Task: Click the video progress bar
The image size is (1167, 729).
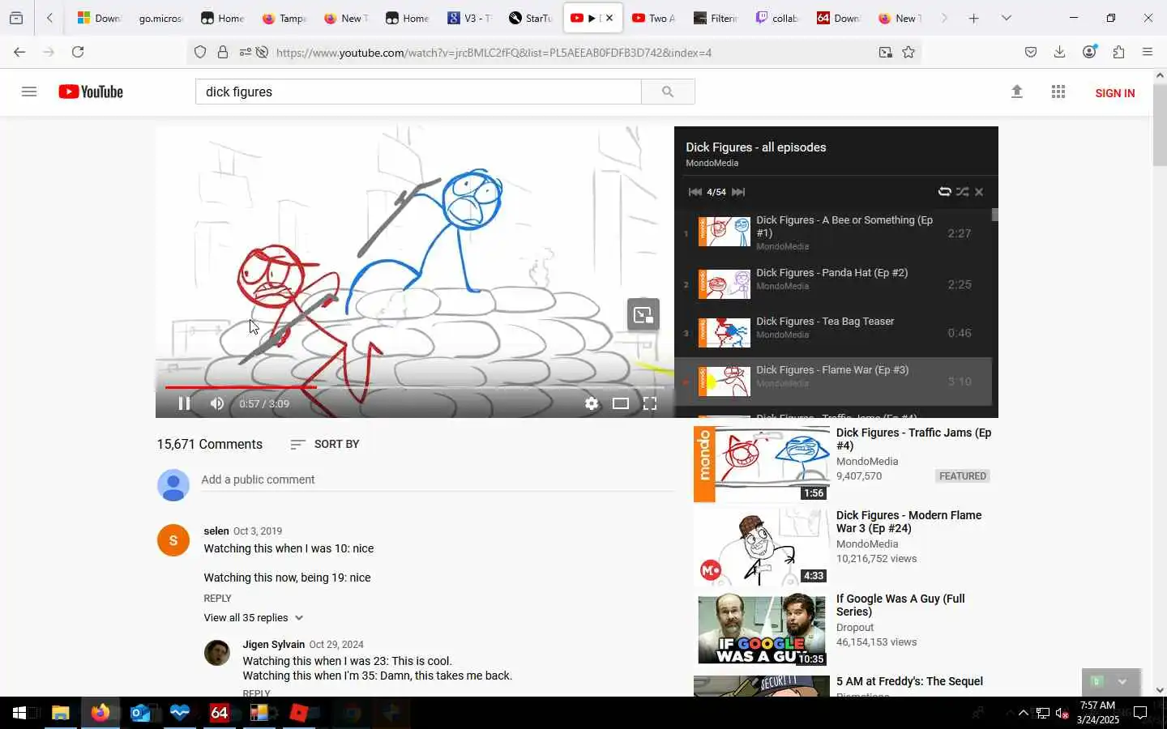Action: pyautogui.click(x=415, y=387)
